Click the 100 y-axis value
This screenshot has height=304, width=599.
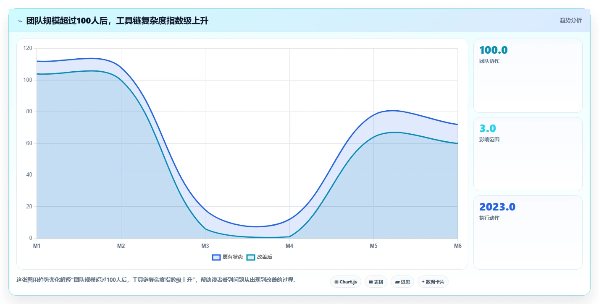click(x=28, y=80)
